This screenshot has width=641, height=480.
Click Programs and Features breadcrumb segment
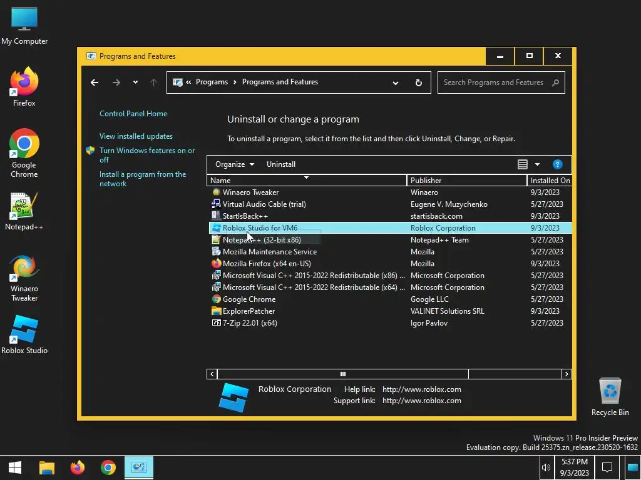[280, 82]
